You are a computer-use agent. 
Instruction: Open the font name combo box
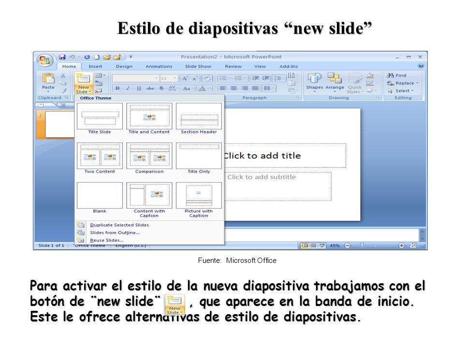click(136, 78)
